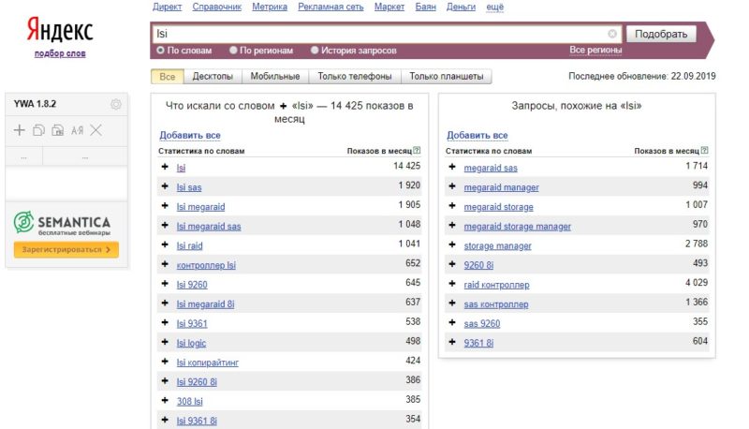The height and width of the screenshot is (429, 749).
Task: Click Semantica banner logo
Action: (62, 223)
